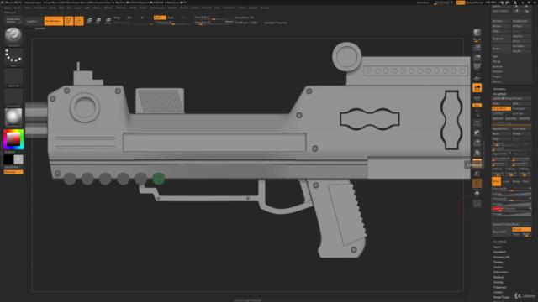538x302 pixels.
Task: Open the Texture Off selector
Action: coord(13,96)
